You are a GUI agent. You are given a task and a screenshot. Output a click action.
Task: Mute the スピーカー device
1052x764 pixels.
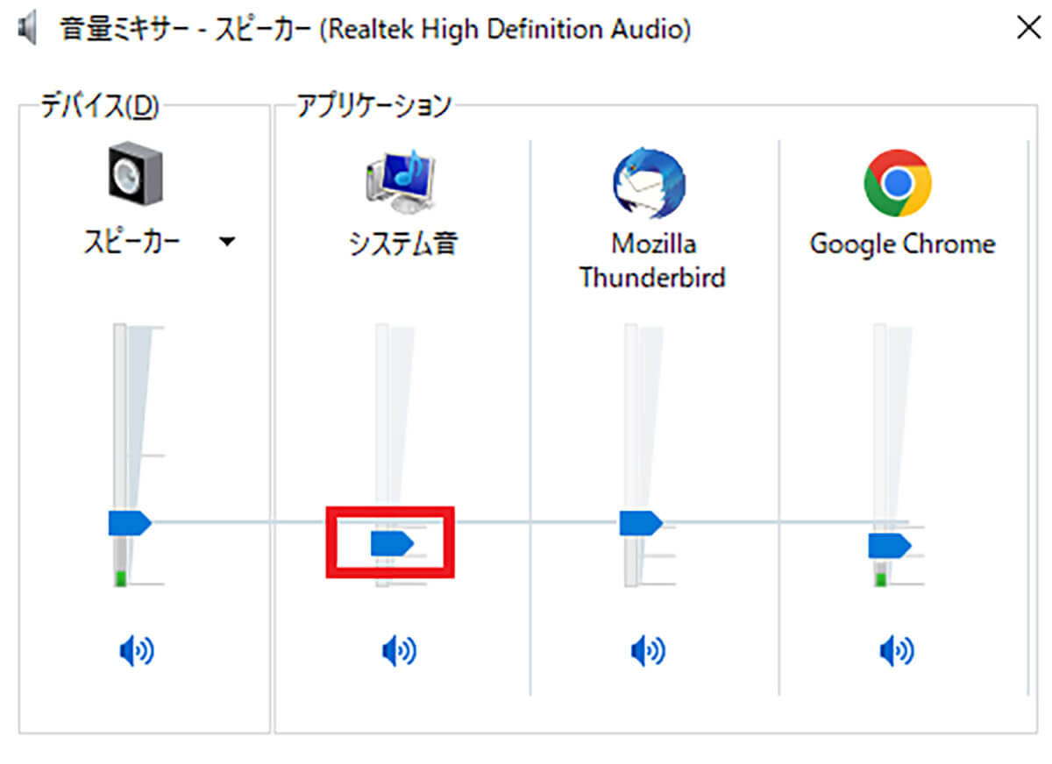(136, 651)
